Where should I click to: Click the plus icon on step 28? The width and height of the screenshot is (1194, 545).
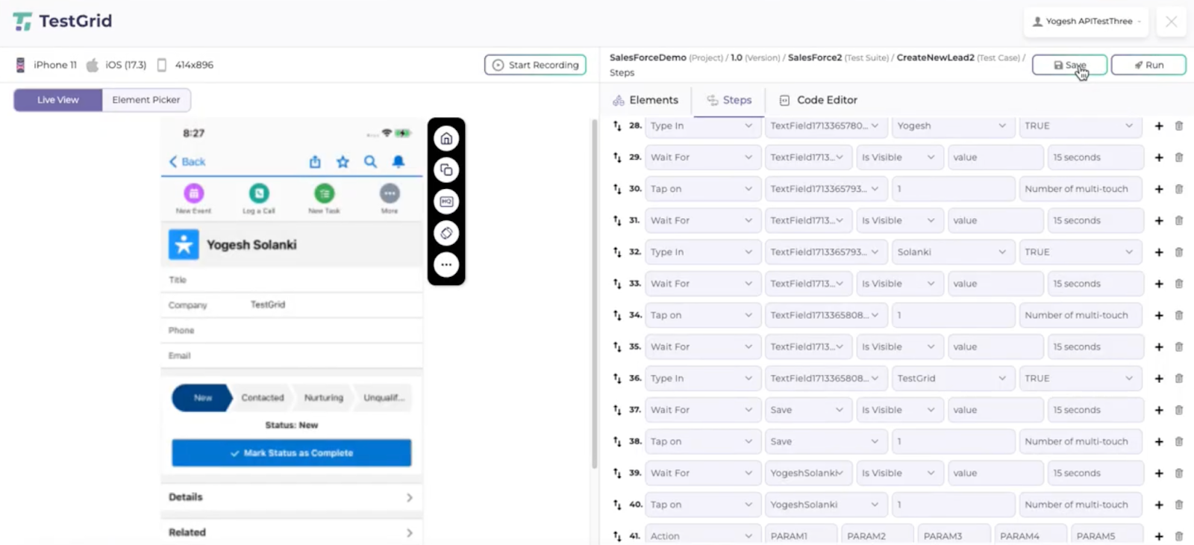click(1159, 126)
